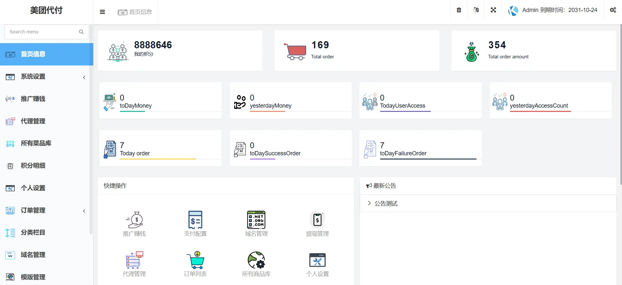Open the settings gears icon top-right

click(x=613, y=10)
